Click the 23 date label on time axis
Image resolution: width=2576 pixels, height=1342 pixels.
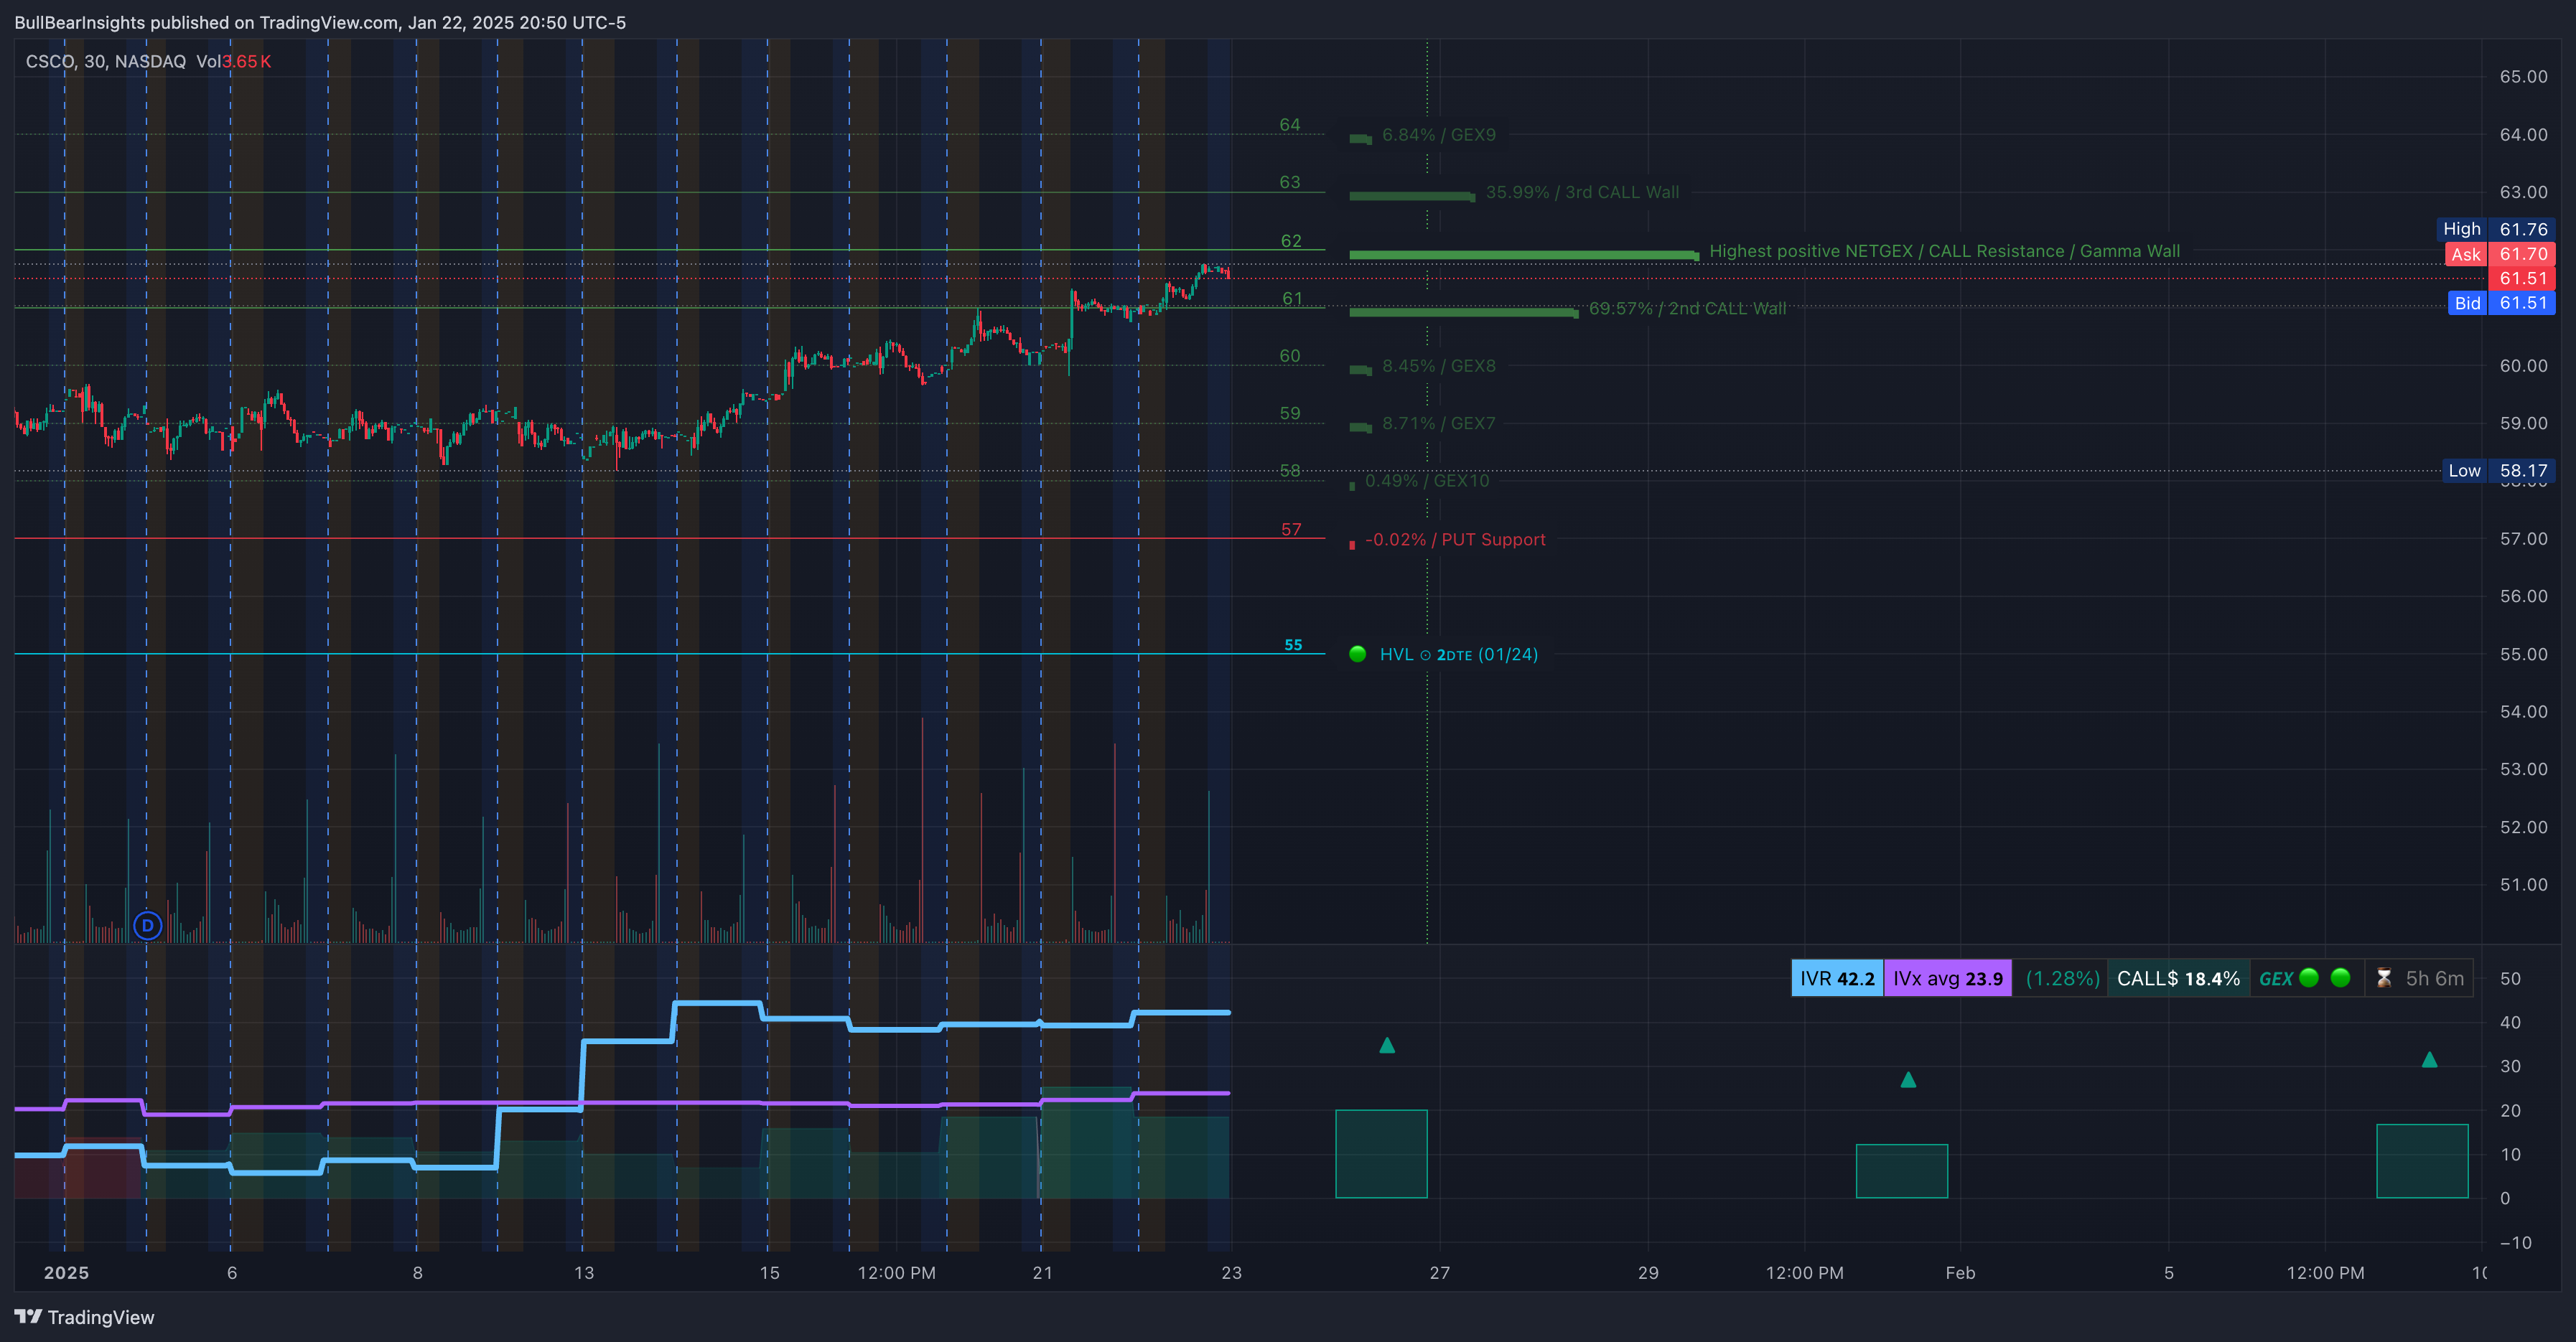point(1231,1273)
